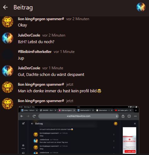Open the lion avatar beside the 'Okay' comment

(8, 22)
